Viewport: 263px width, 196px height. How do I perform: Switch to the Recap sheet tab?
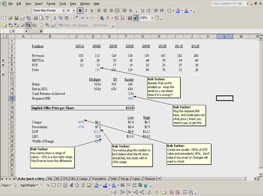click(x=125, y=179)
